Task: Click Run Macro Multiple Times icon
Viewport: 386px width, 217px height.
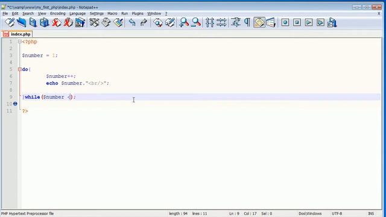Action: [320, 23]
